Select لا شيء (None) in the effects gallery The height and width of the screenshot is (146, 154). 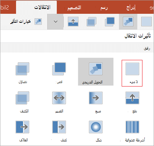(132, 73)
